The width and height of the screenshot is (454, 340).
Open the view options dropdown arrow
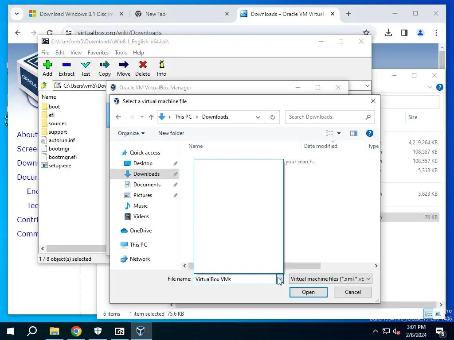pyautogui.click(x=339, y=133)
